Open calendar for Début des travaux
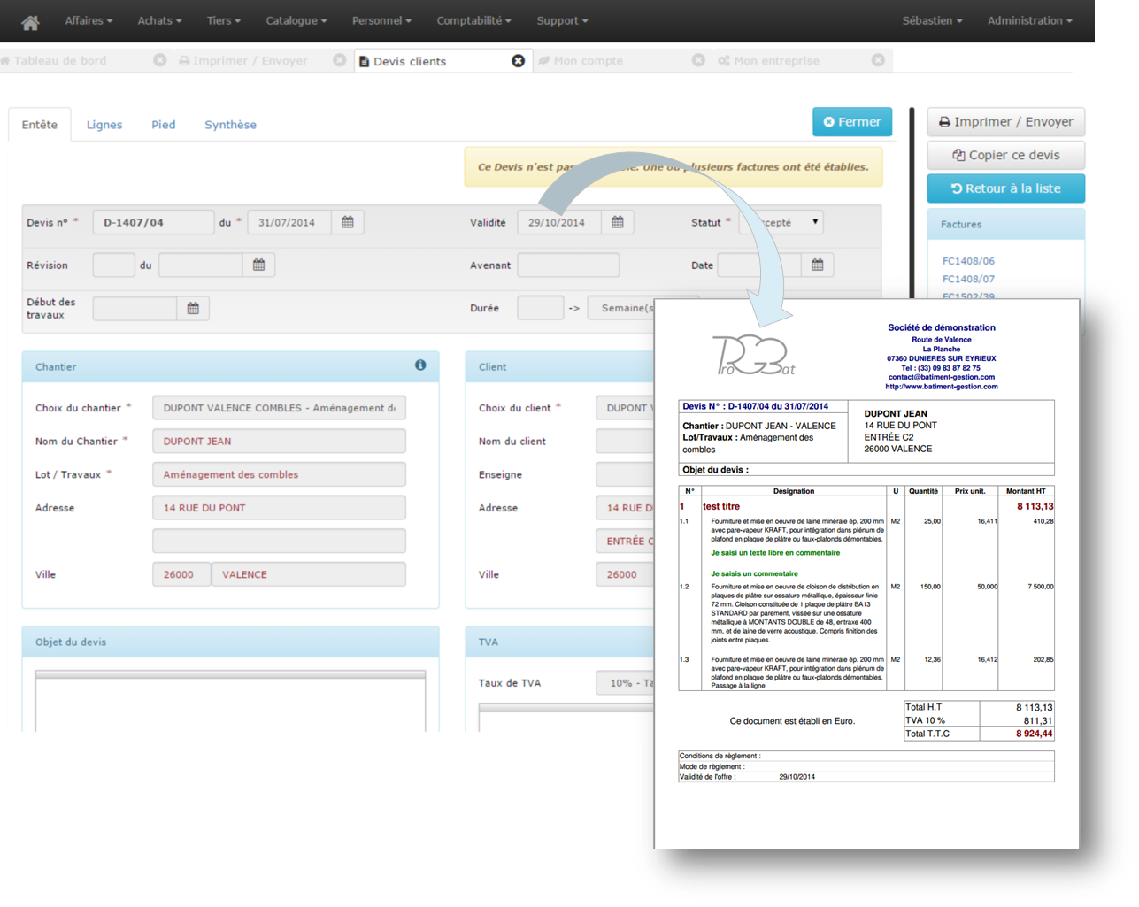Image resolution: width=1139 pixels, height=907 pixels. pyautogui.click(x=193, y=308)
